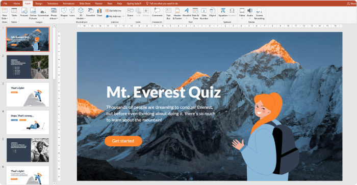Image resolution: width=357 pixels, height=185 pixels.
Task: Click the 3D Models icon
Action: [x=81, y=11]
